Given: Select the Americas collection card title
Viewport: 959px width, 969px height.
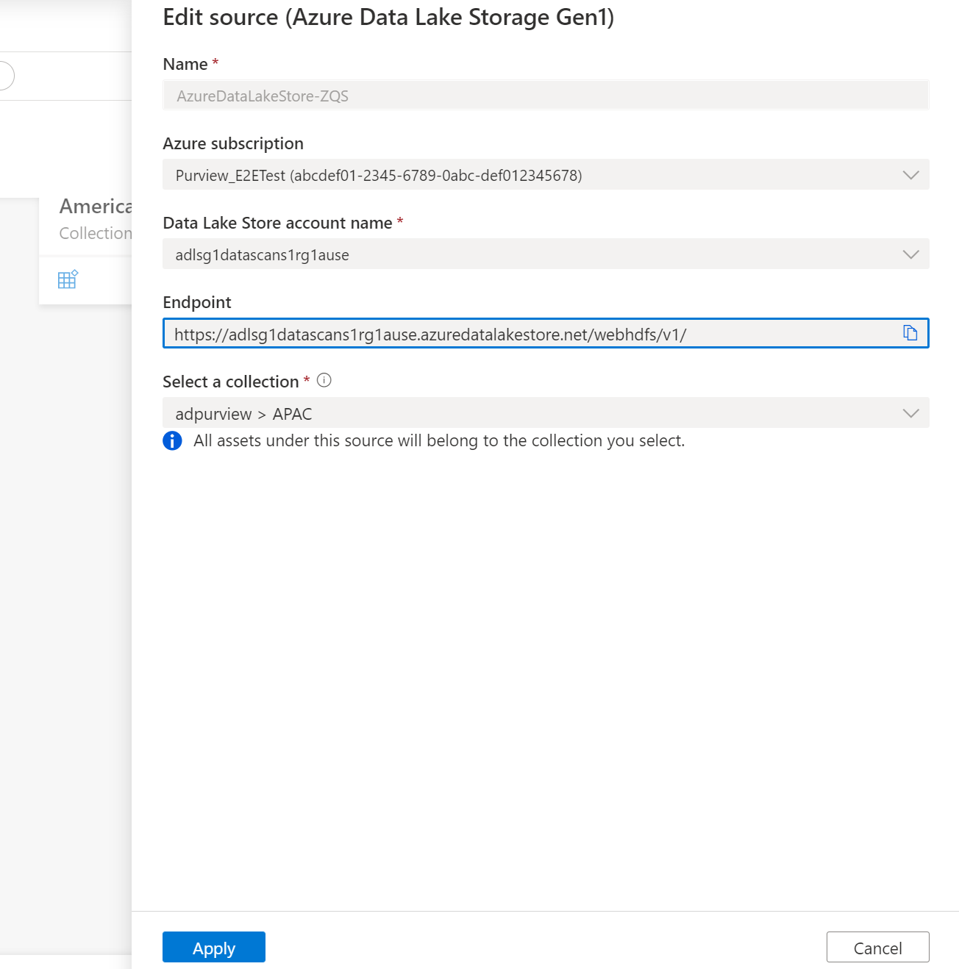Looking at the screenshot, I should pyautogui.click(x=96, y=207).
